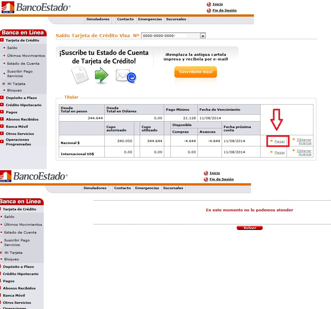Open the Simuladores tab on the lower page
Image resolution: width=331 pixels, height=309 pixels.
[x=95, y=188]
